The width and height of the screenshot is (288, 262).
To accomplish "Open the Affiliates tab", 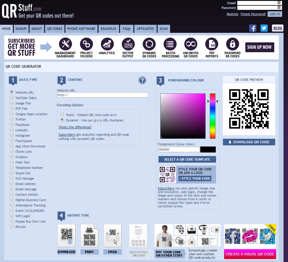I will (x=145, y=29).
